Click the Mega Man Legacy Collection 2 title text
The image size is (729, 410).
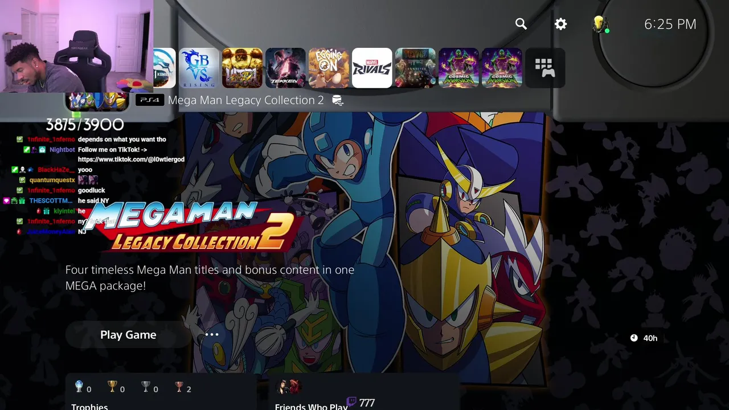(246, 100)
